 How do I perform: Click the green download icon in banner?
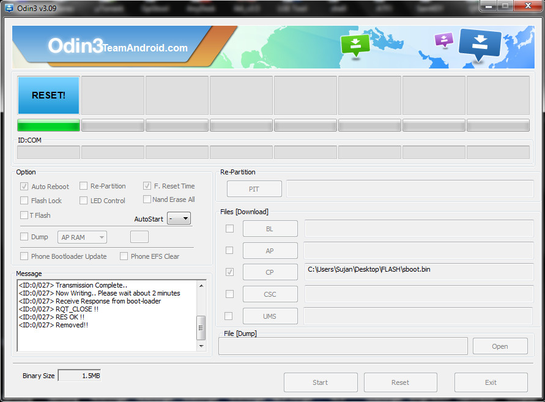355,45
